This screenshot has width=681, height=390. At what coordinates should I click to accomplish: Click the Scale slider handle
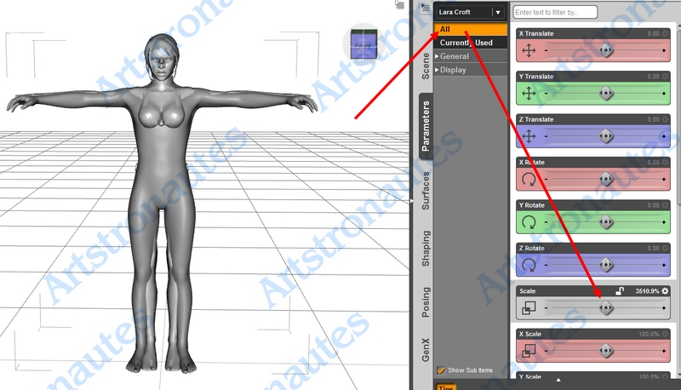[606, 308]
